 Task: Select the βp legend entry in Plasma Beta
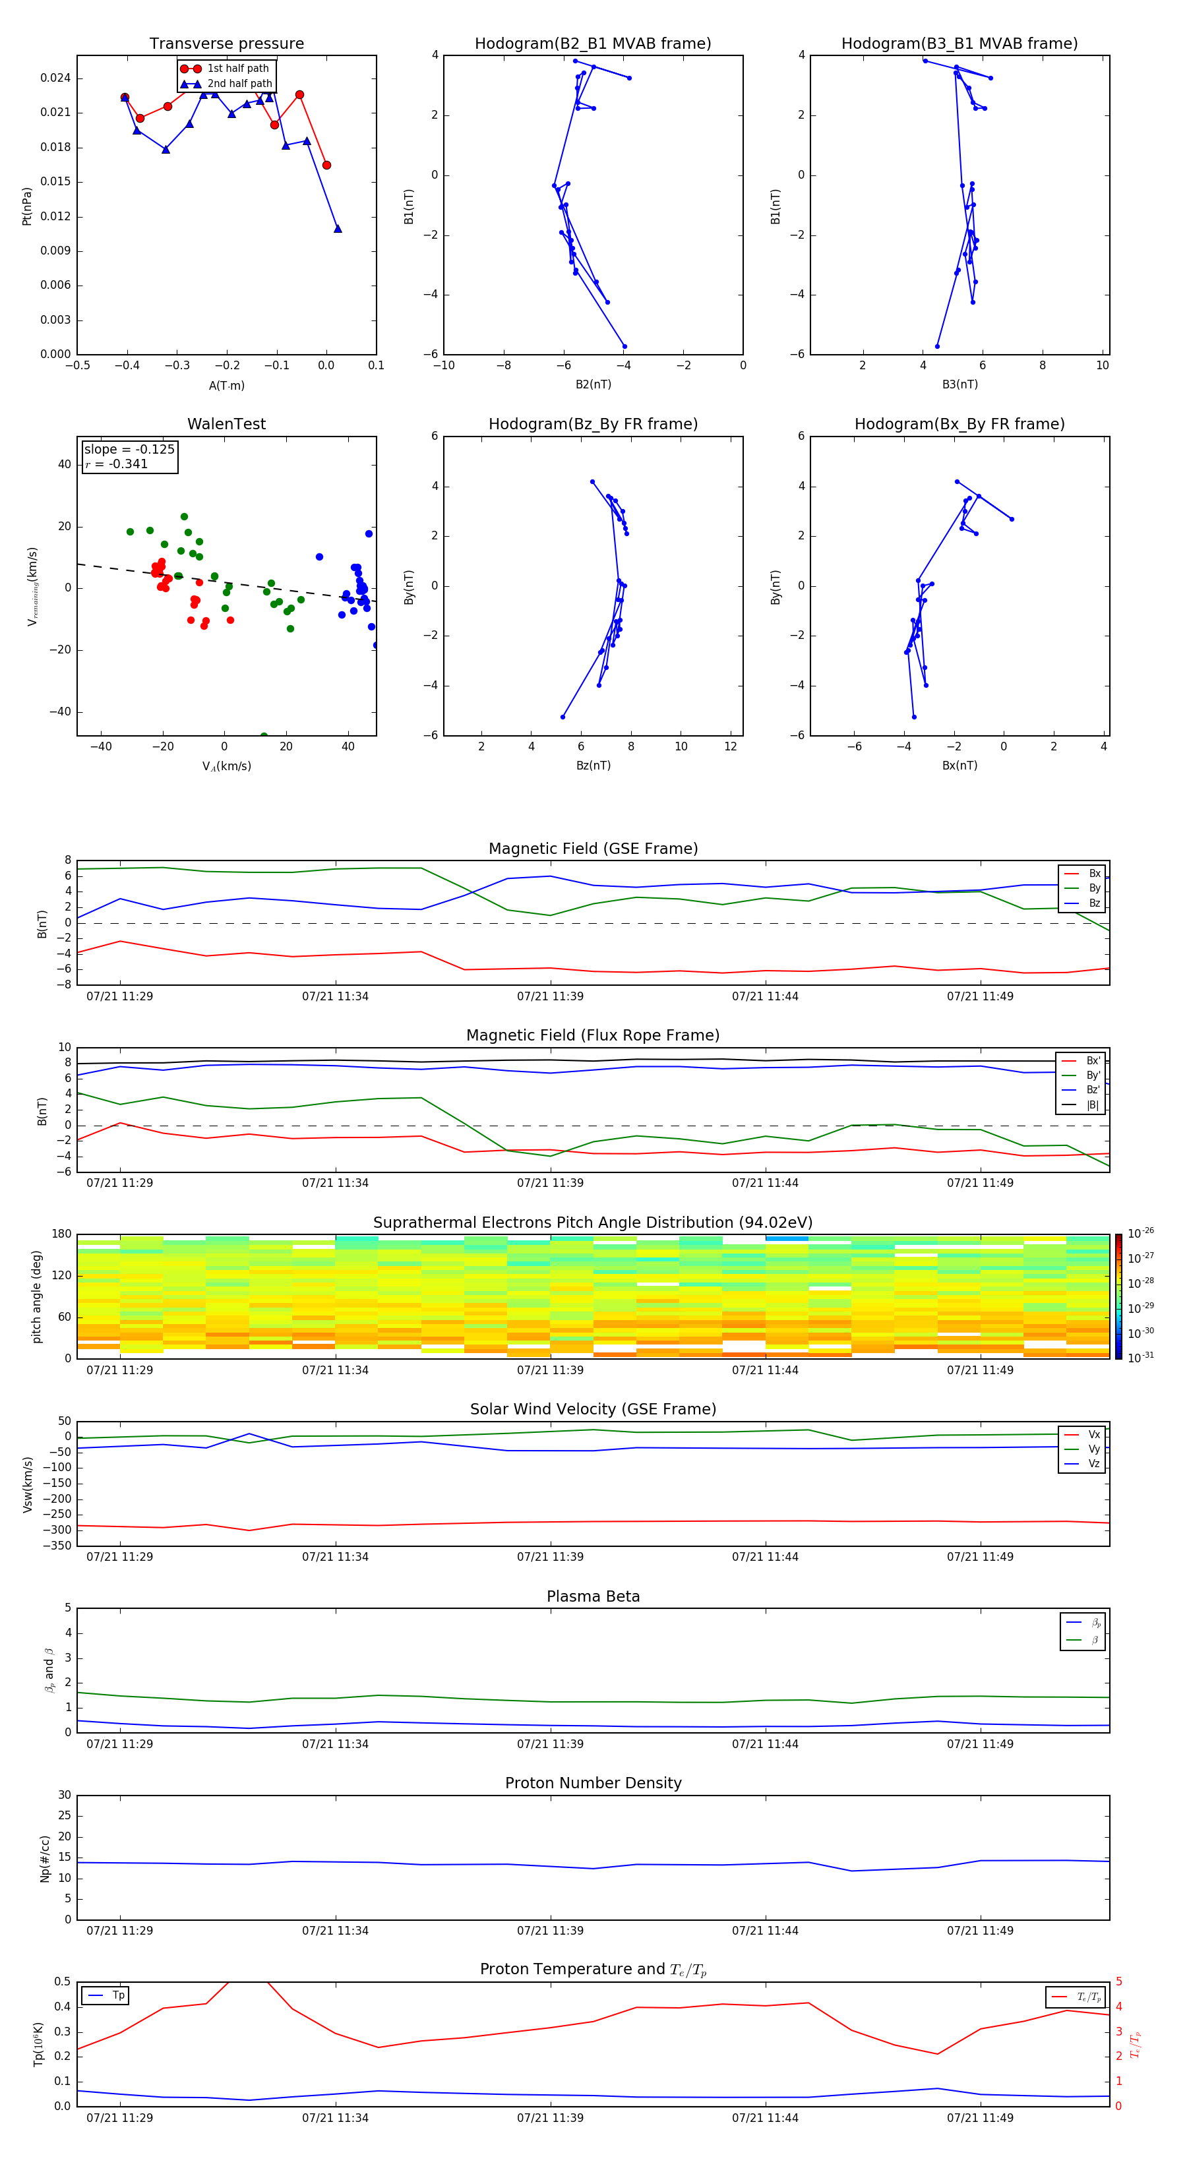[1083, 1623]
